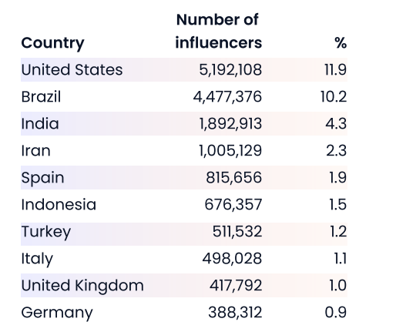Click the 388,312 Germany count
396x332 pixels.
[x=235, y=313]
